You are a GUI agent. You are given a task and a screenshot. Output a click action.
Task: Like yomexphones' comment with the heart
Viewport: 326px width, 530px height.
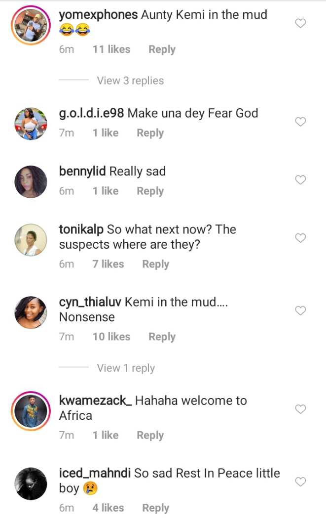pos(300,23)
